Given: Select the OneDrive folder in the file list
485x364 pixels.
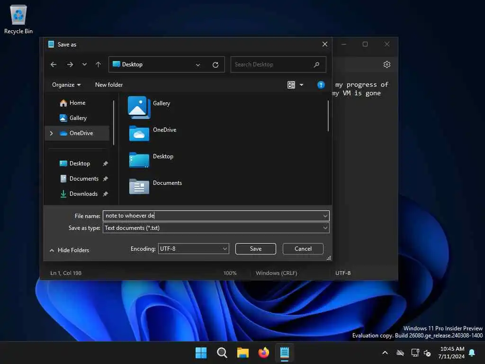Looking at the screenshot, I should [153, 133].
